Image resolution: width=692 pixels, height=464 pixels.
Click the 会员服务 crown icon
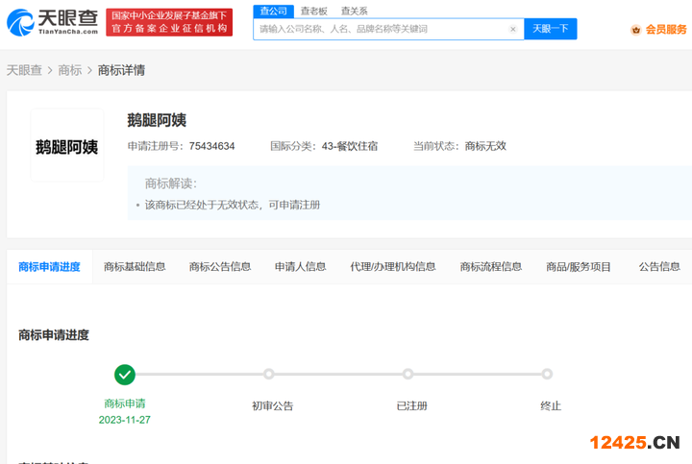(x=635, y=30)
